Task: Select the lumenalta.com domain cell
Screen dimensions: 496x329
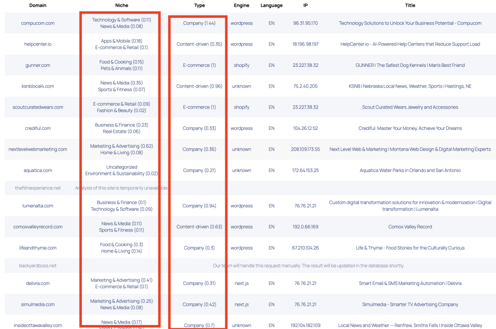Action: (38, 205)
